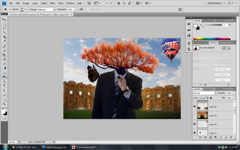Screen dimensions: 240x150
Task: Check the Protect Tones checkbox
Action: point(88,9)
